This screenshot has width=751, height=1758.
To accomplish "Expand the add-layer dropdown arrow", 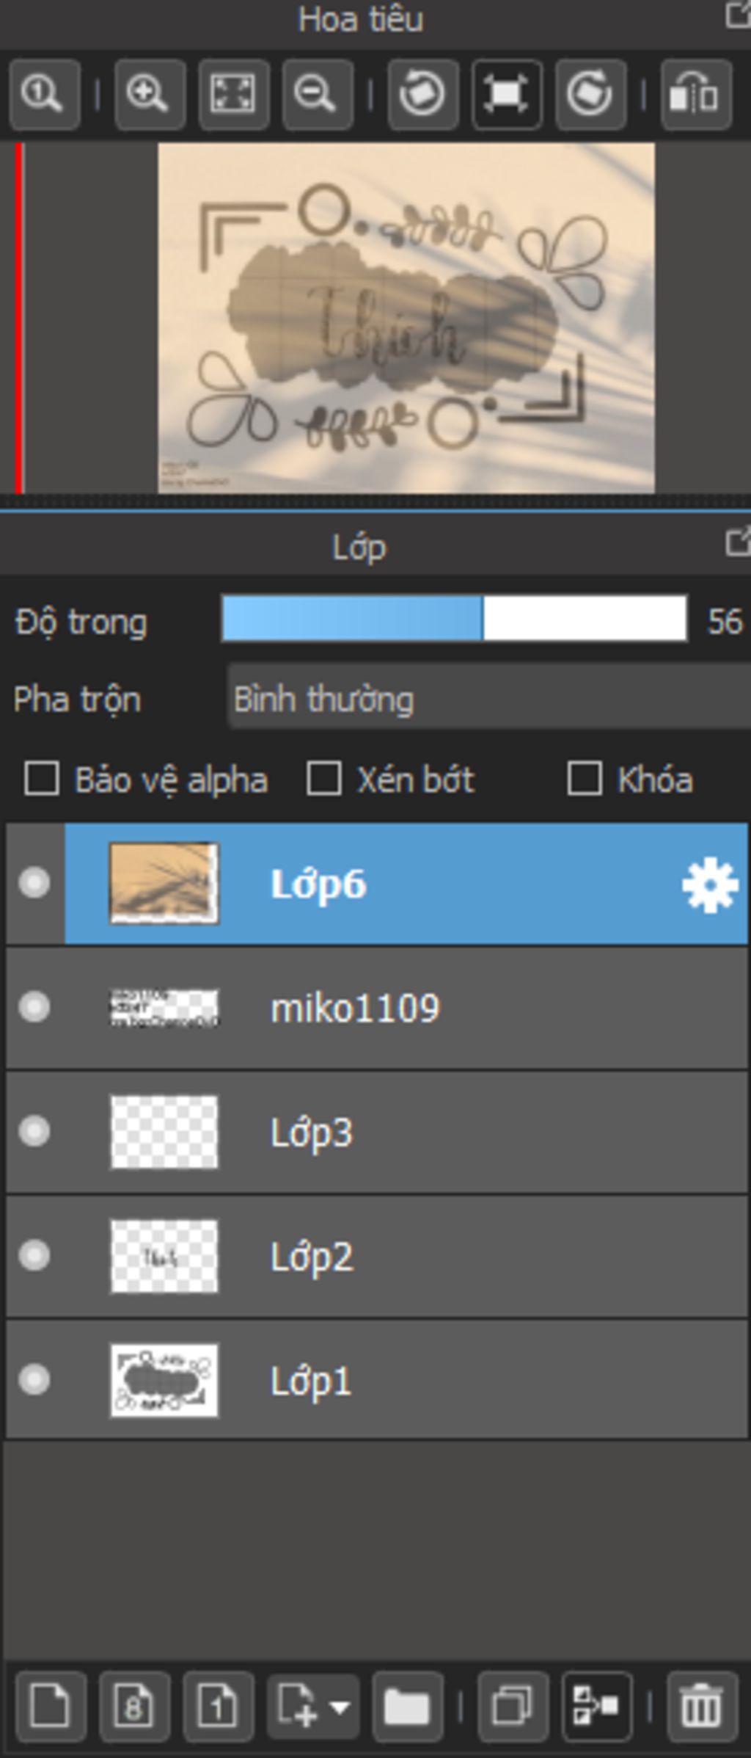I will 340,1707.
